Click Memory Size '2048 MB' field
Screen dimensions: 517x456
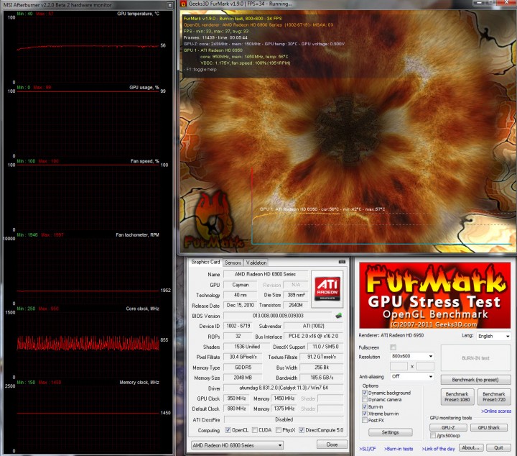(x=243, y=378)
